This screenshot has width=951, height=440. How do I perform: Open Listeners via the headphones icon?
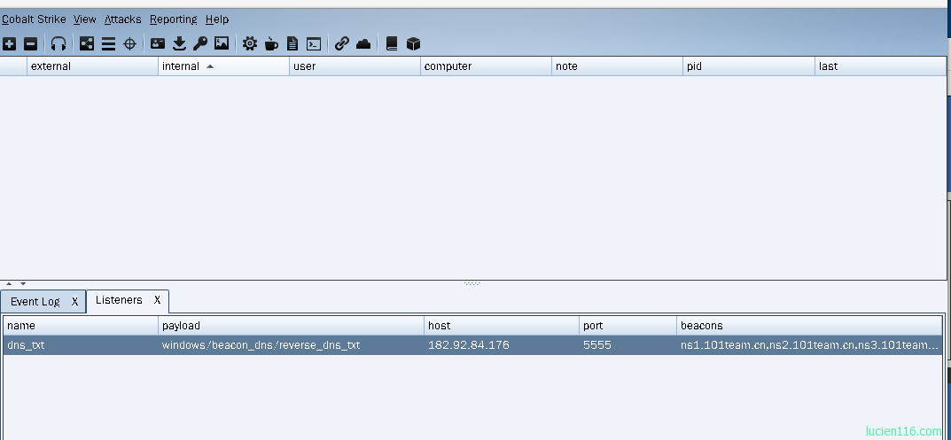pyautogui.click(x=58, y=43)
